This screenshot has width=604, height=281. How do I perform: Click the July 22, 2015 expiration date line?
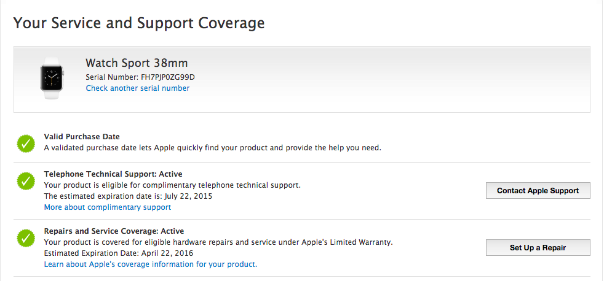(x=129, y=196)
